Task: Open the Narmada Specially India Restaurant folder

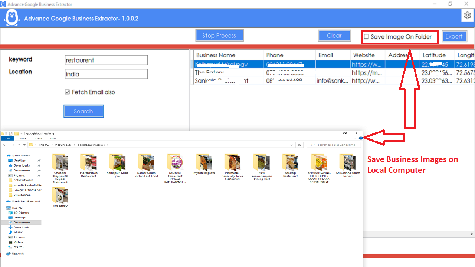Action: click(233, 167)
